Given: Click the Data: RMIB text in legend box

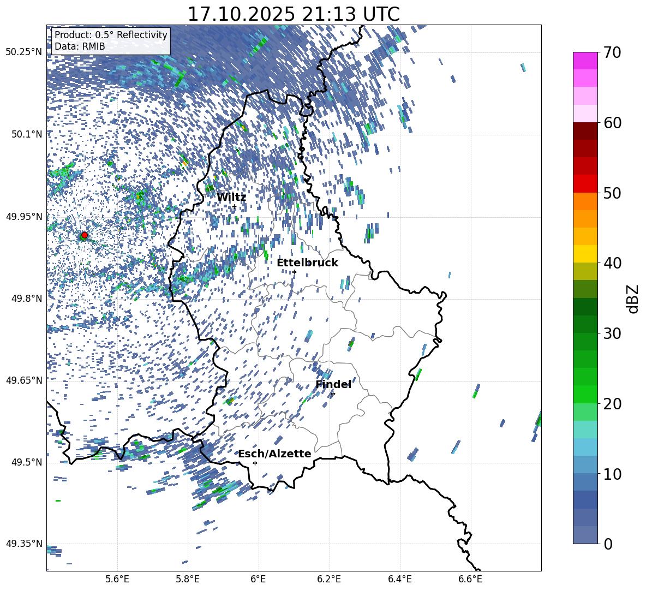Looking at the screenshot, I should 80,46.
